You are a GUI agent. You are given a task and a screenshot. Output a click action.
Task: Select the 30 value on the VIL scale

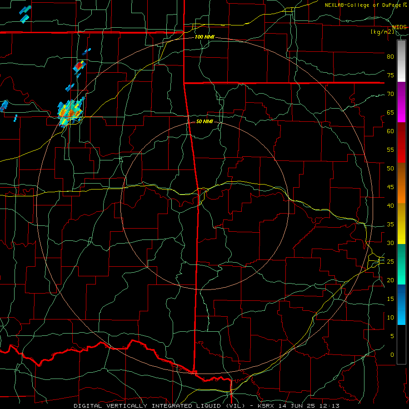pyautogui.click(x=390, y=243)
